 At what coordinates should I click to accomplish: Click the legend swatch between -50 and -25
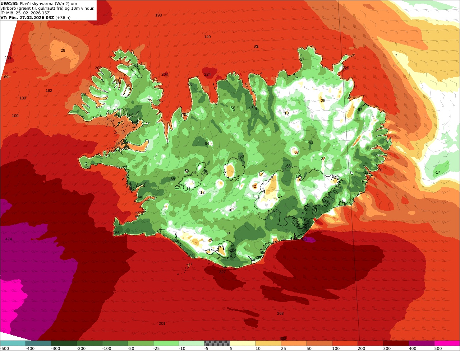pyautogui.click(x=141, y=343)
